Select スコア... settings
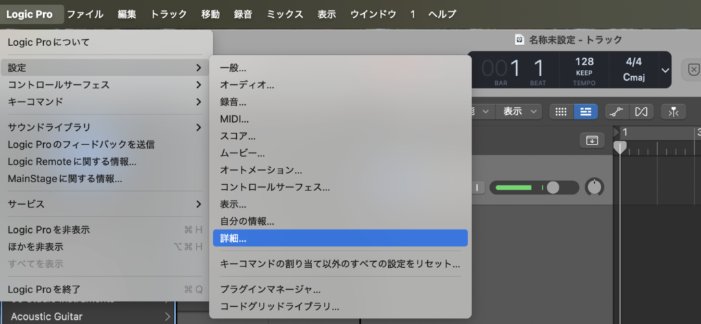 (x=340, y=136)
